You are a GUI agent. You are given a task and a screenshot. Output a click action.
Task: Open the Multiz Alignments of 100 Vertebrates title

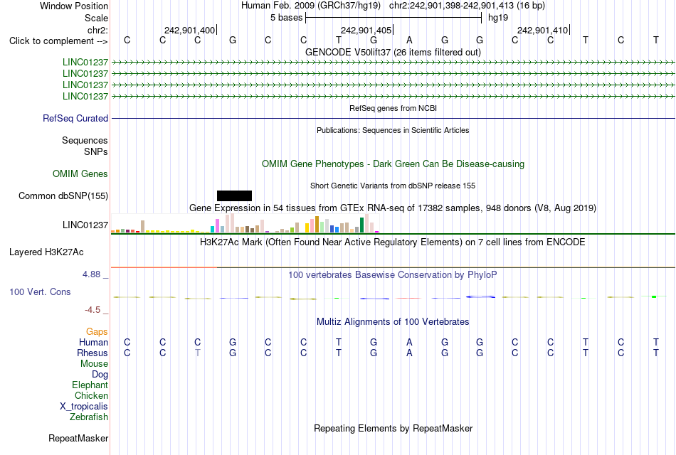393,322
